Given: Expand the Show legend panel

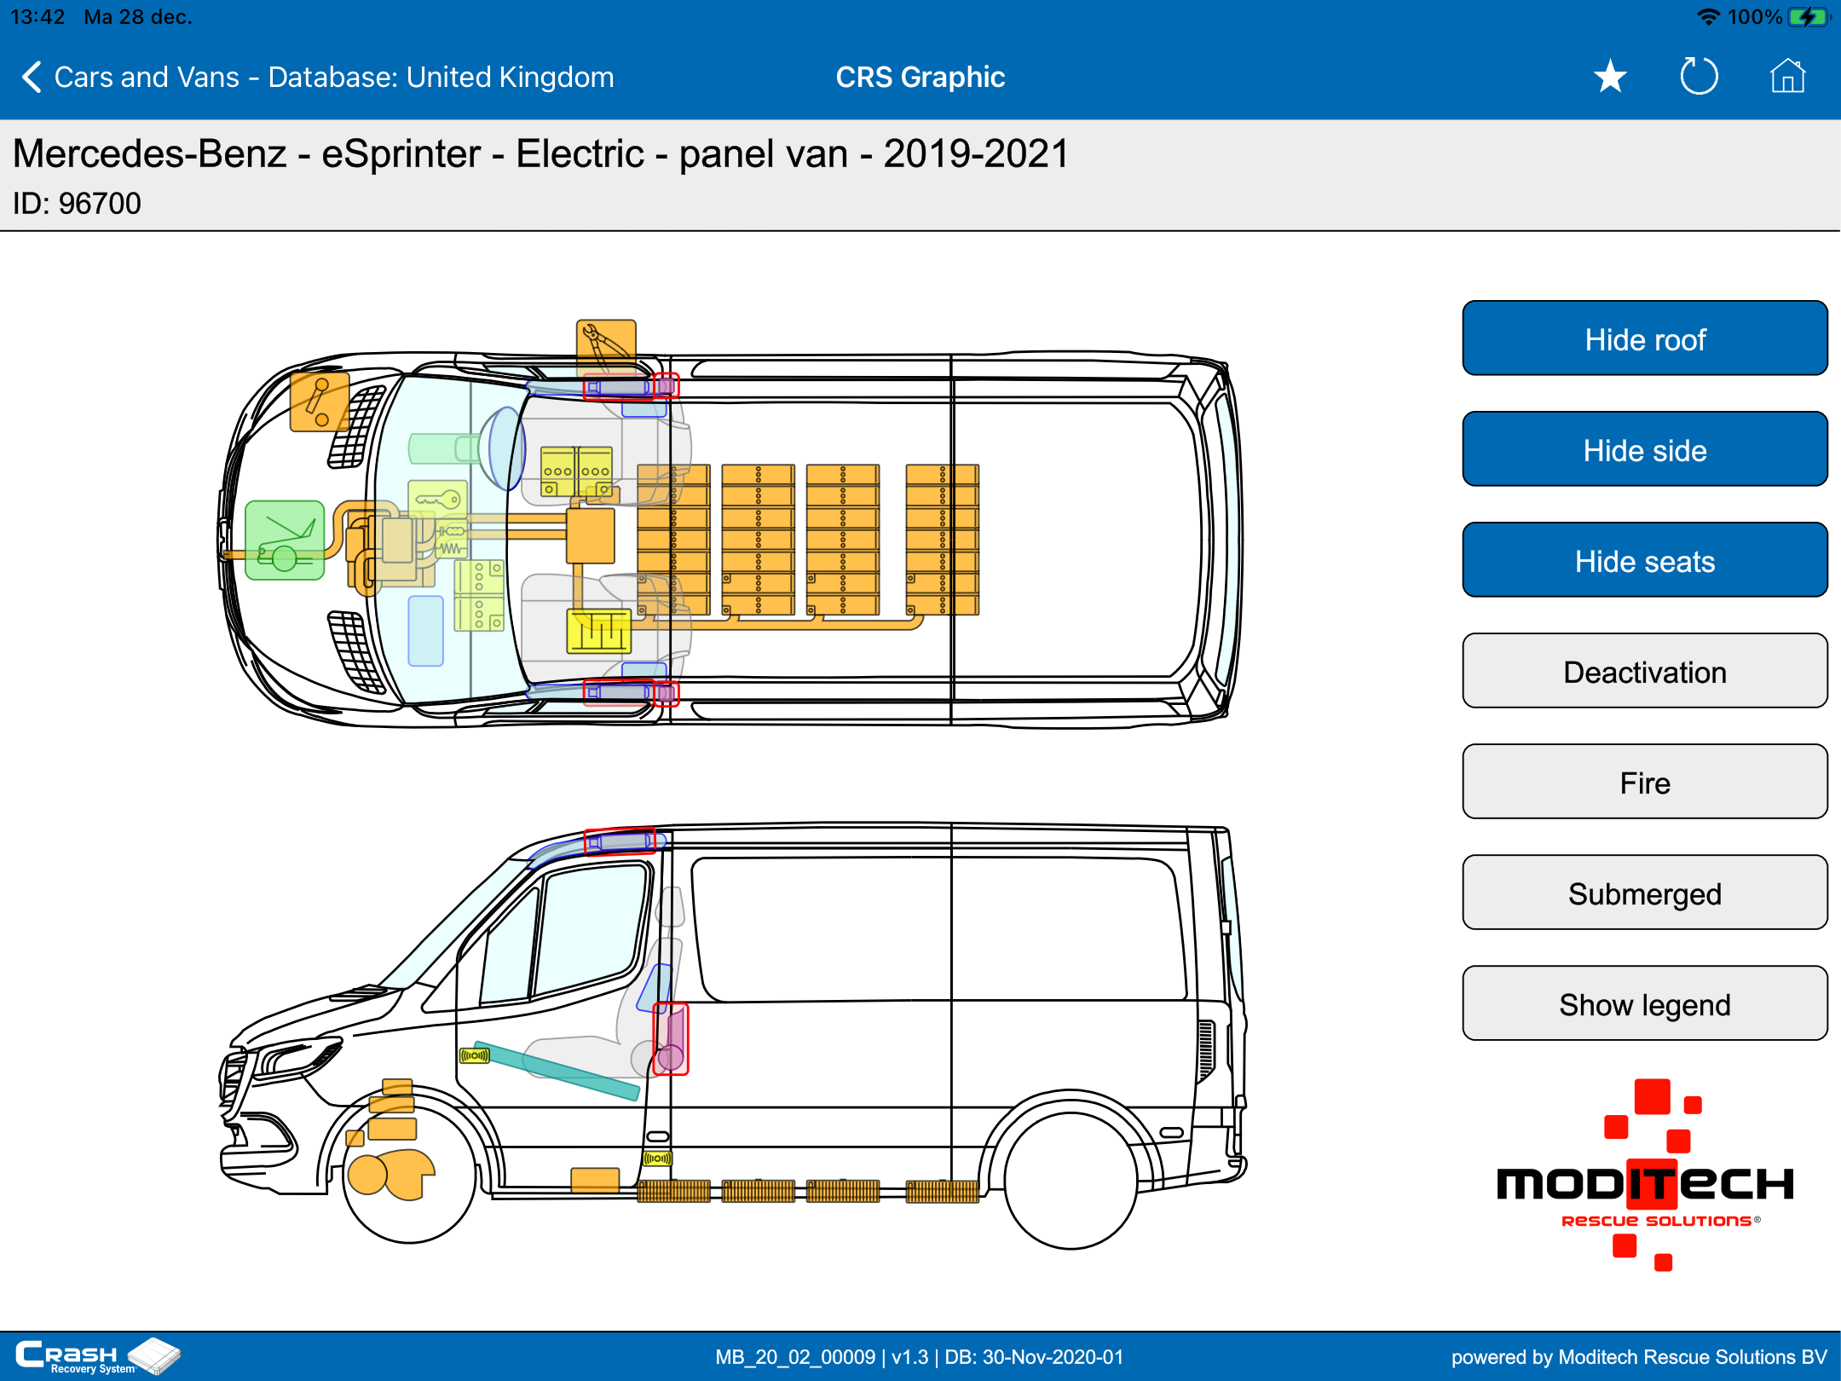Looking at the screenshot, I should pos(1644,1003).
